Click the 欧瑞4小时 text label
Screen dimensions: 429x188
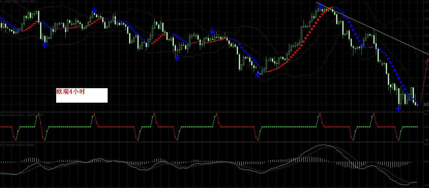click(x=71, y=92)
